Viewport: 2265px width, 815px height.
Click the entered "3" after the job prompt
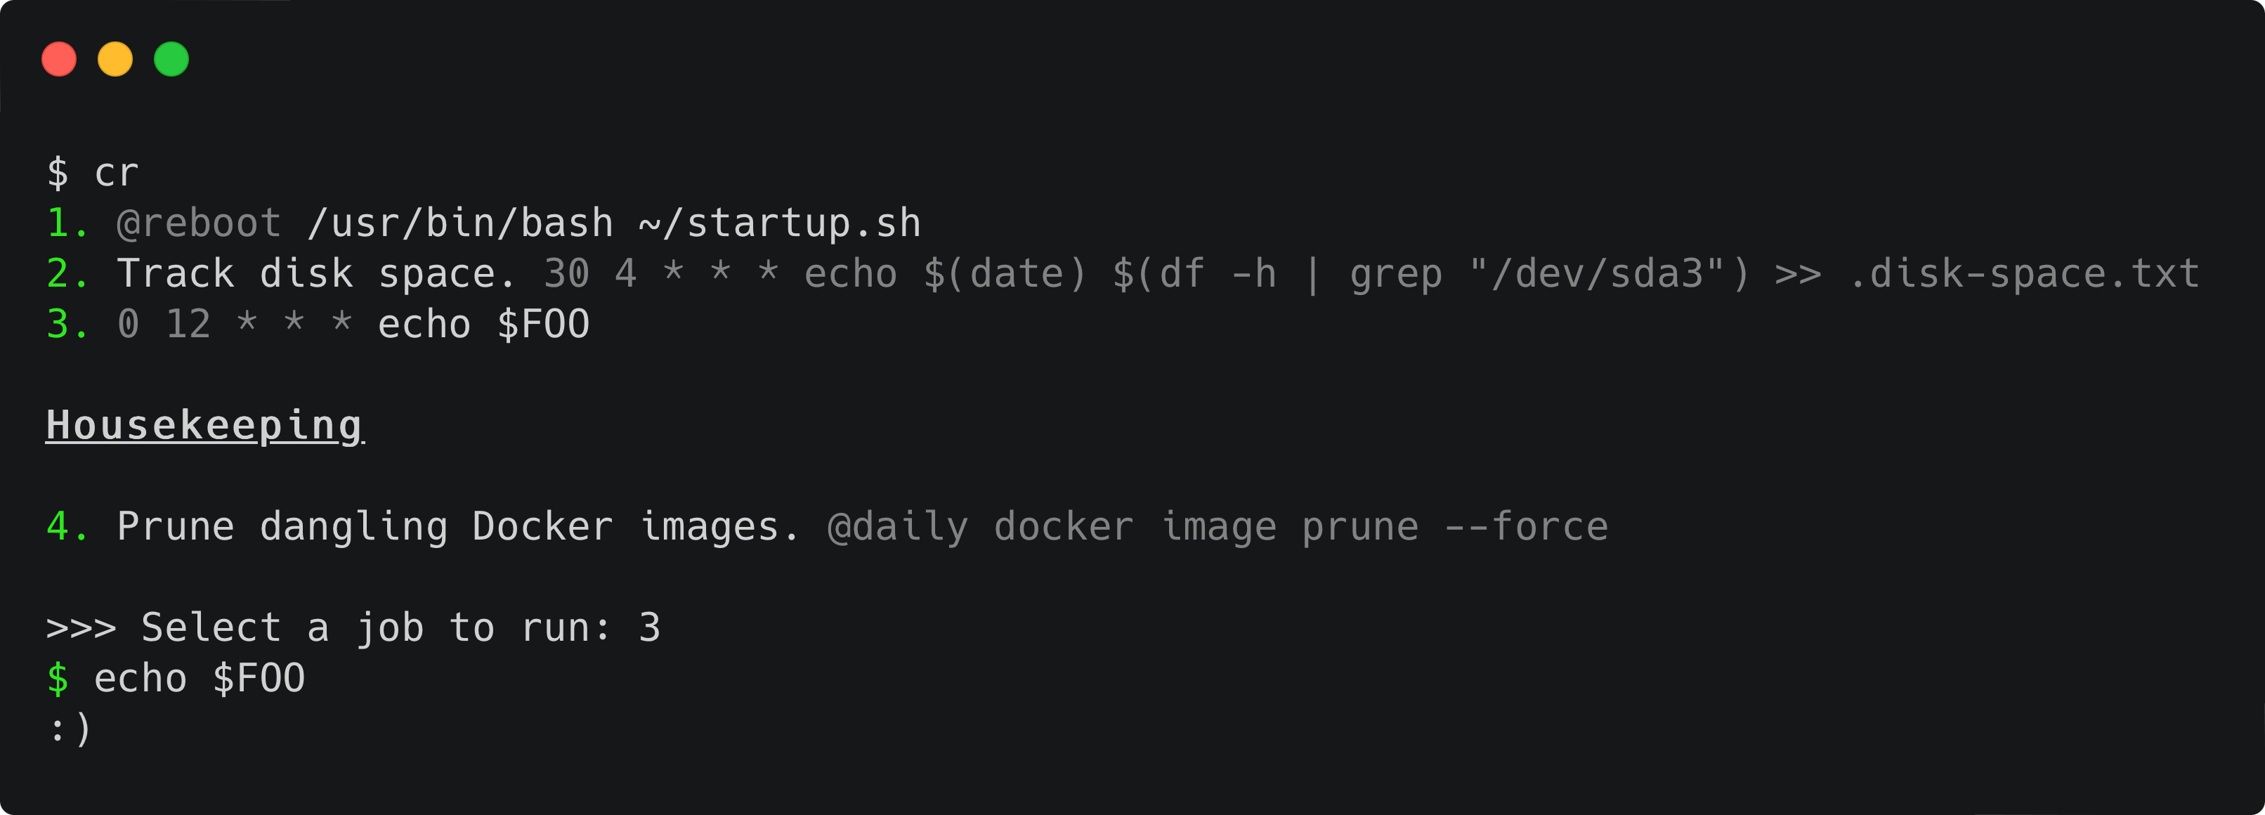649,627
